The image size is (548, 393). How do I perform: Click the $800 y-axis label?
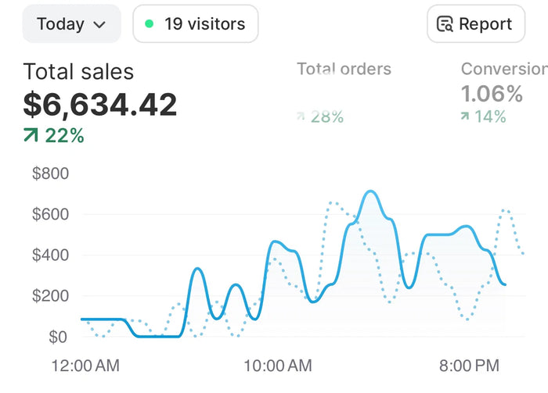(50, 173)
